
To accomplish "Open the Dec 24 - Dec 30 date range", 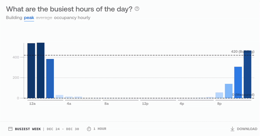I will point(63,129).
